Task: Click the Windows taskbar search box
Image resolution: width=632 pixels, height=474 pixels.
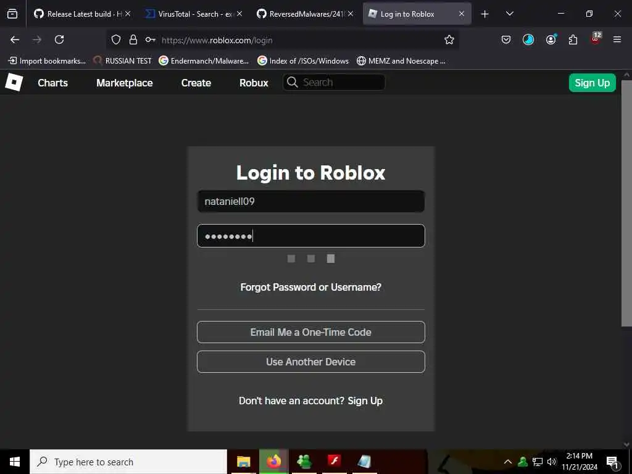Action: (x=128, y=462)
